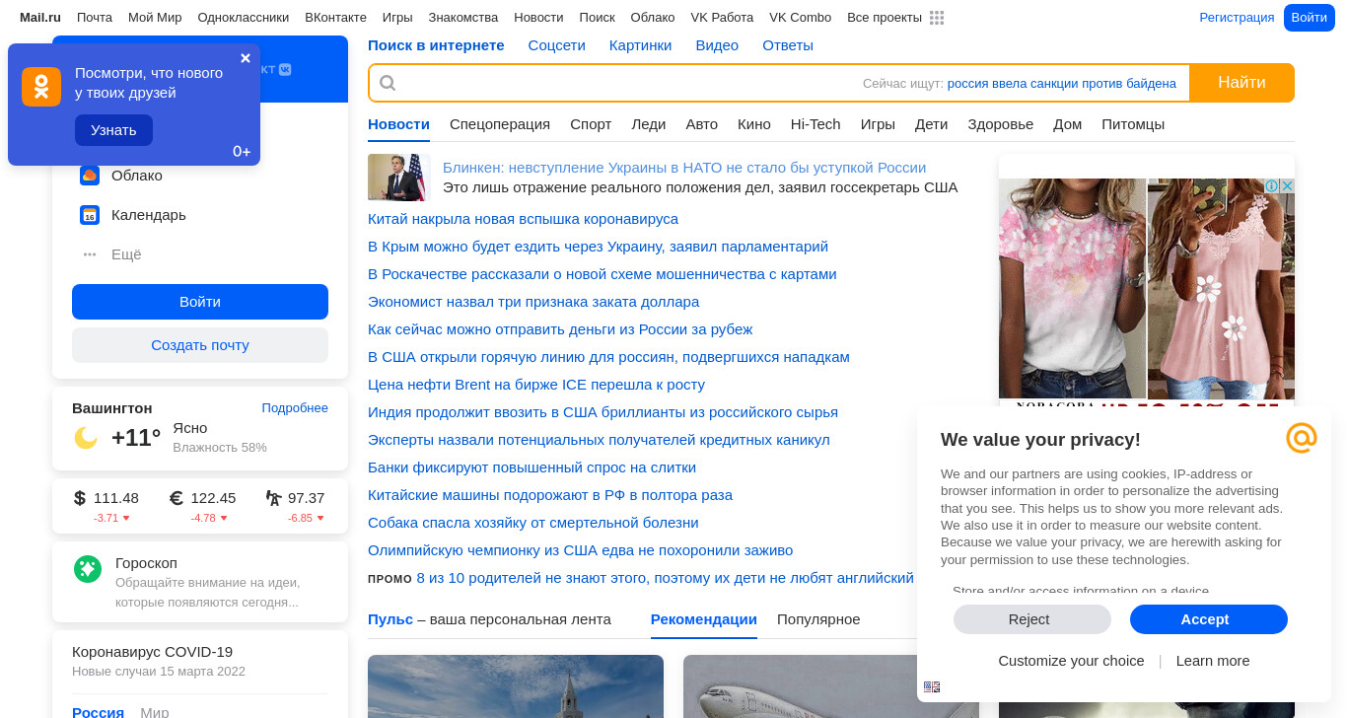1347x718 pixels.
Task: Click the orange Odnoklassniki logo icon
Action: (x=41, y=87)
